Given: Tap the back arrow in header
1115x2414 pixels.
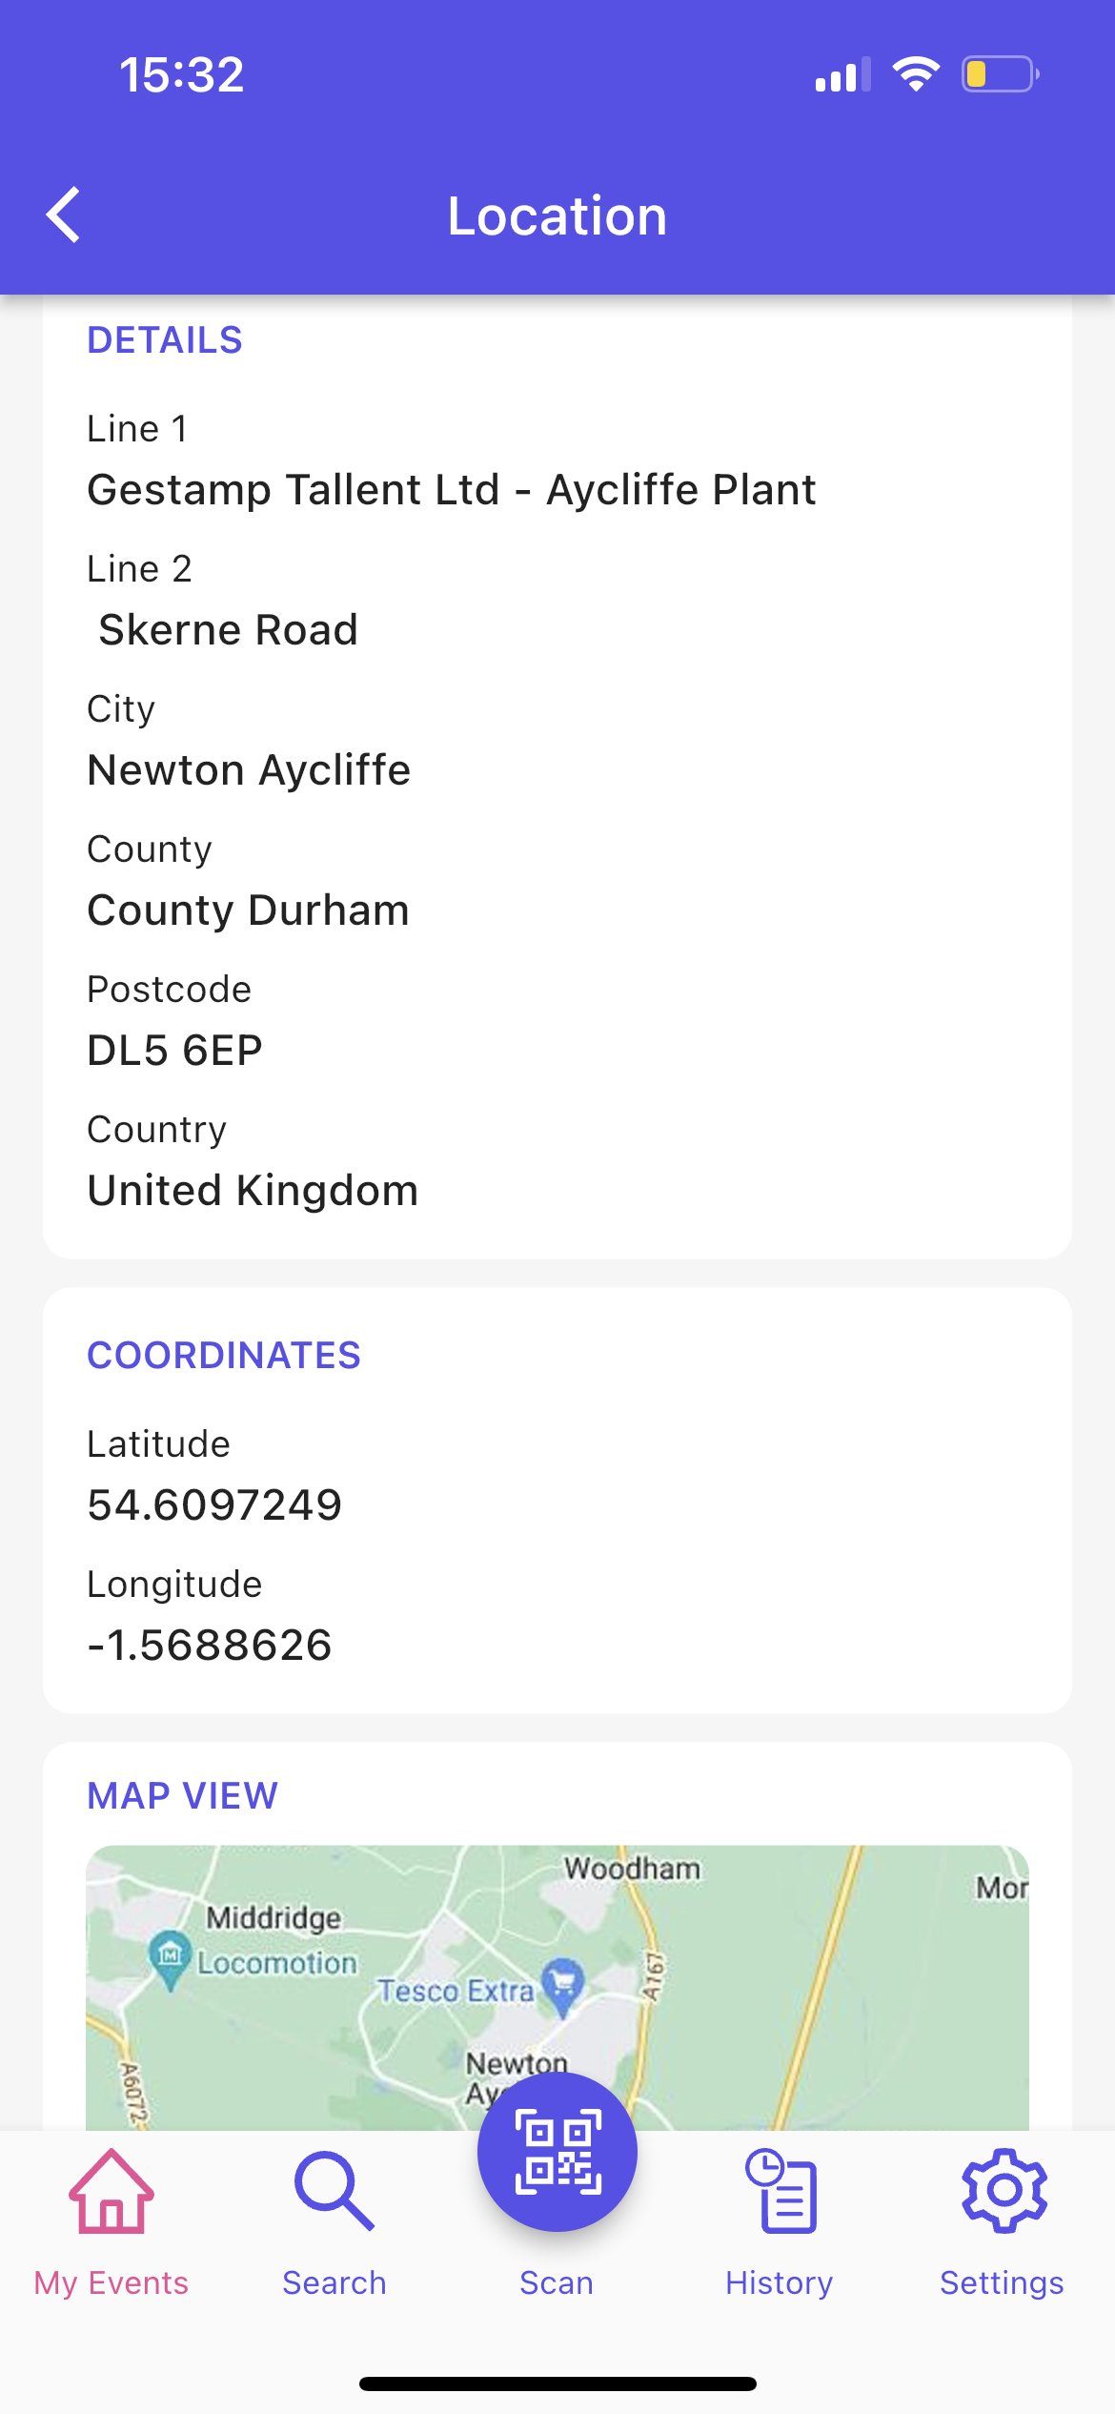Looking at the screenshot, I should pos(64,215).
